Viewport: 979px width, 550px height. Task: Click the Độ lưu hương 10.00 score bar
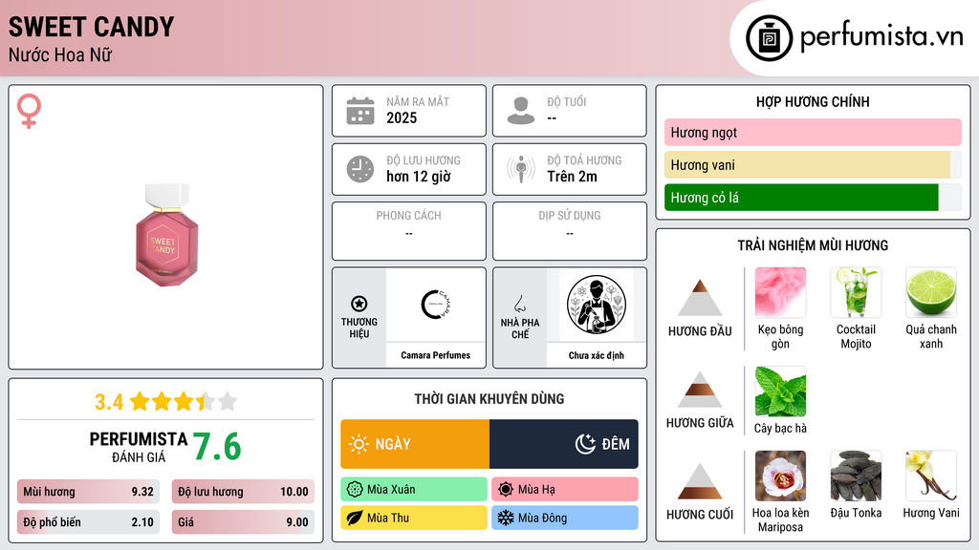[243, 492]
